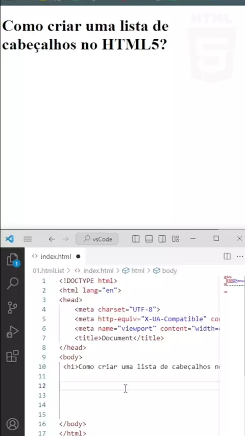Open the Customize Layout icon
This screenshot has height=436, width=245.
(x=176, y=239)
